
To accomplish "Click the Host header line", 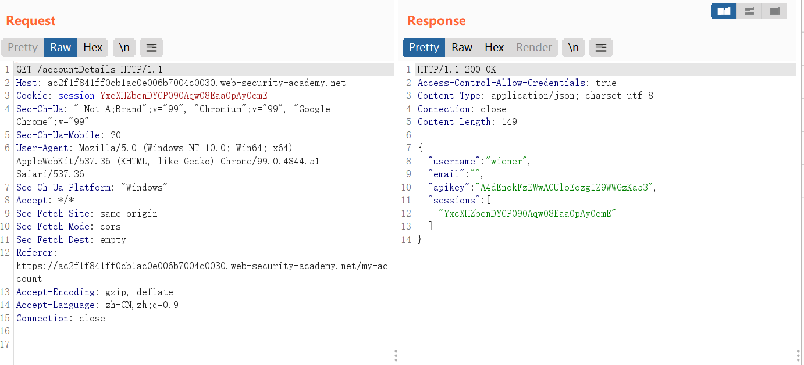I will click(181, 83).
